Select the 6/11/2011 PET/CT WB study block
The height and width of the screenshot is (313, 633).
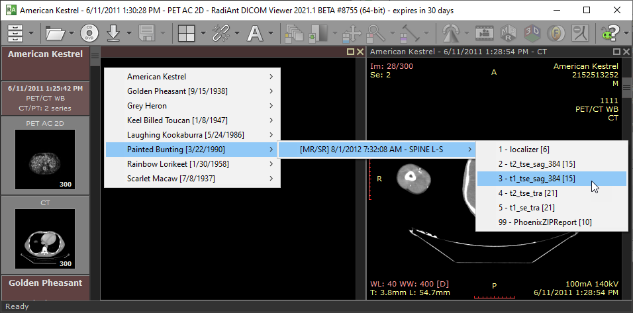click(45, 98)
